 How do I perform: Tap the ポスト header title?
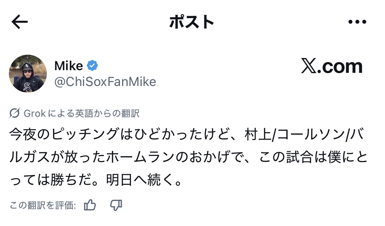click(x=192, y=22)
